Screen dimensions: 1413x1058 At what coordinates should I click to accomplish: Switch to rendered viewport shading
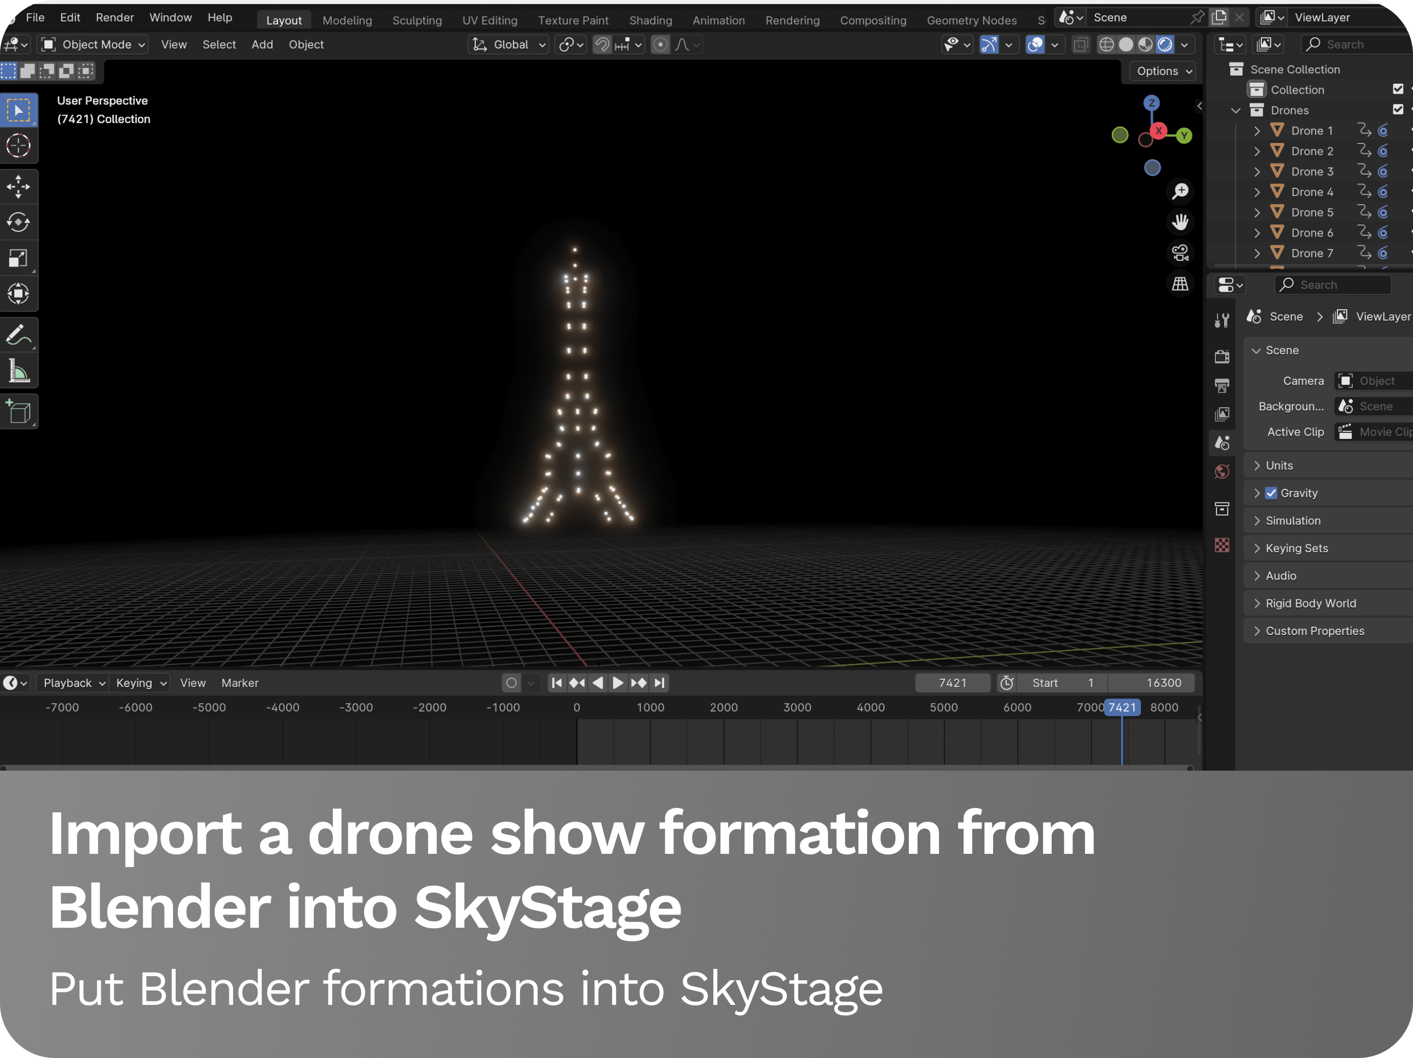(x=1166, y=45)
